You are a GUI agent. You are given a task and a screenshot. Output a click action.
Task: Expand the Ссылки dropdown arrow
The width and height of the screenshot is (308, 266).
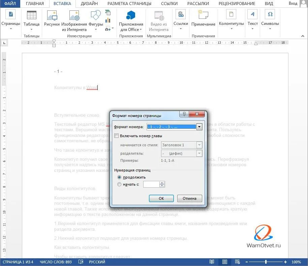181,29
